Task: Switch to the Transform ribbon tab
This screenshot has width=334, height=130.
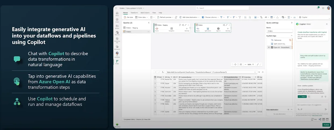Action: 134,13
